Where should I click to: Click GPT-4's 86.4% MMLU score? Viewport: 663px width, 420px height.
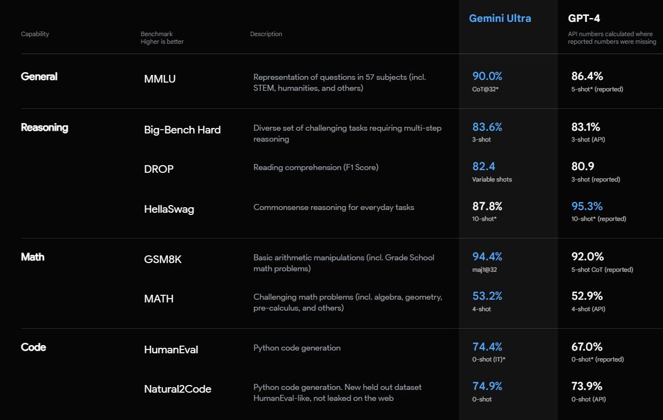click(587, 76)
